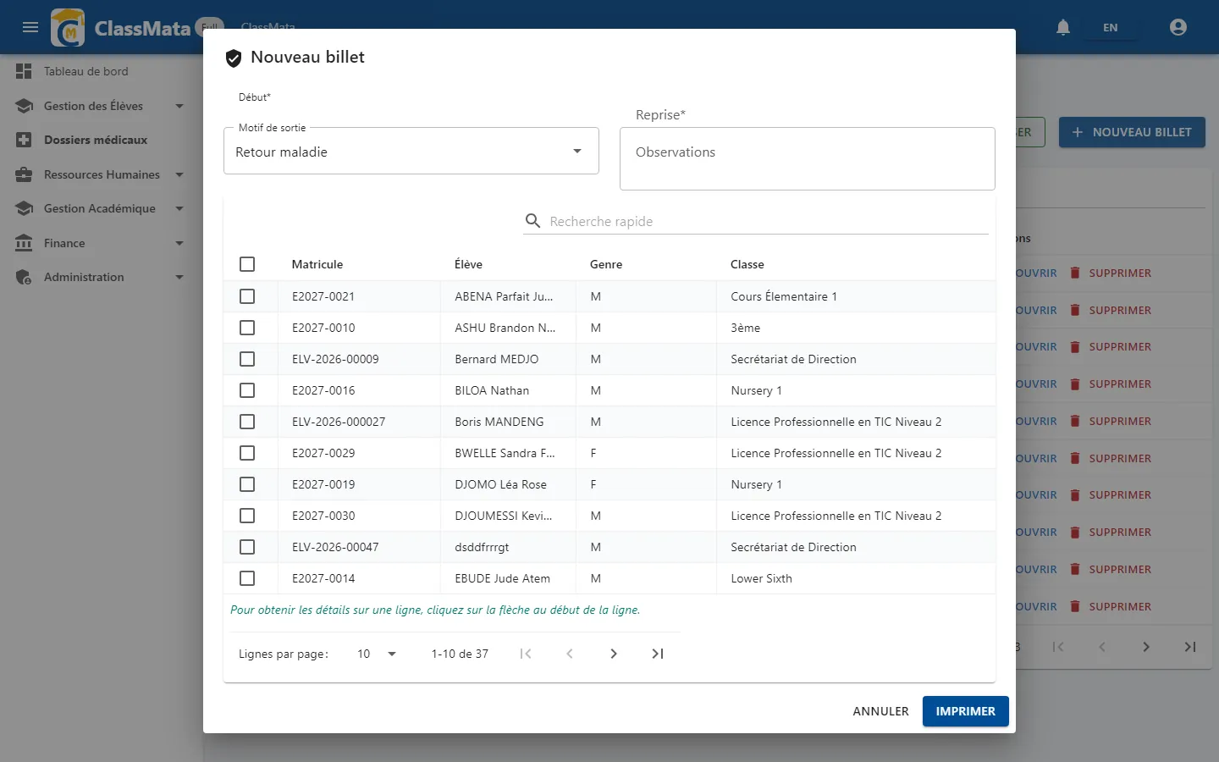The image size is (1219, 762).
Task: Click SUPPRIMER in last background row
Action: (x=1111, y=606)
